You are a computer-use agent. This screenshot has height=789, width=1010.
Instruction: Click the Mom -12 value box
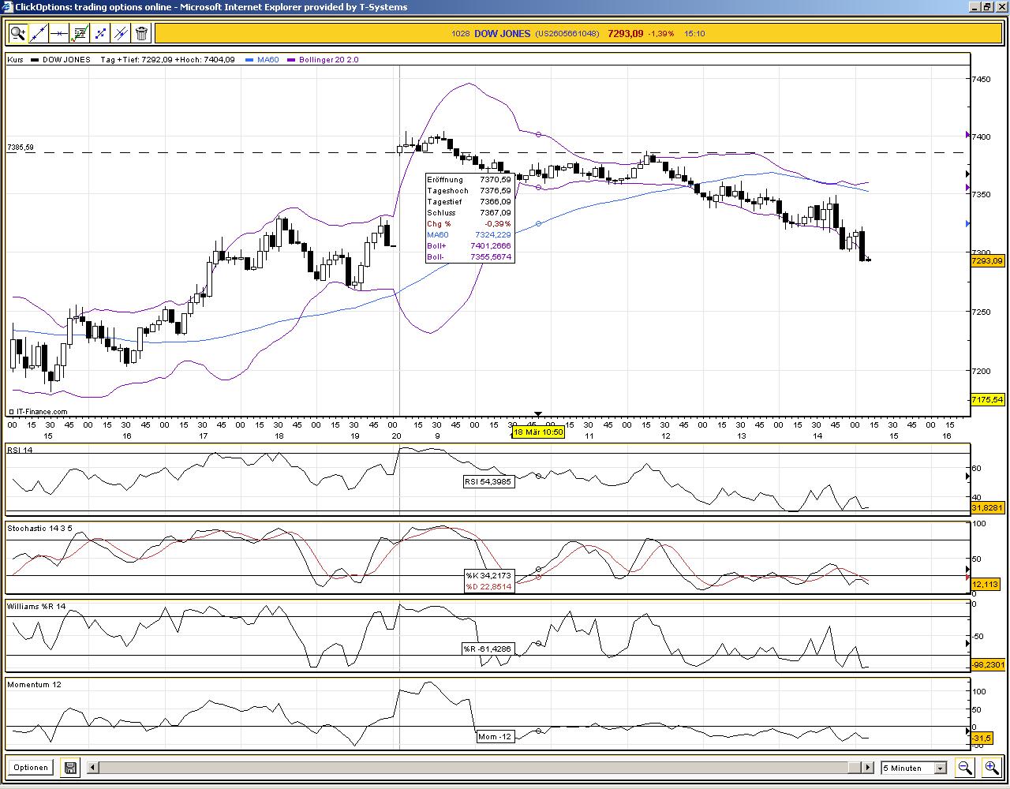pyautogui.click(x=496, y=737)
